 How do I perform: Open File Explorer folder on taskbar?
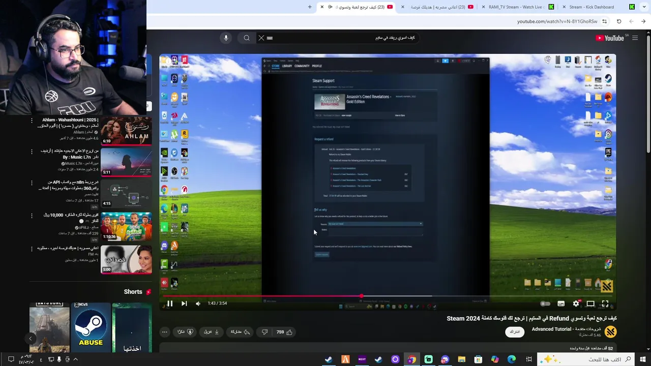click(461, 359)
